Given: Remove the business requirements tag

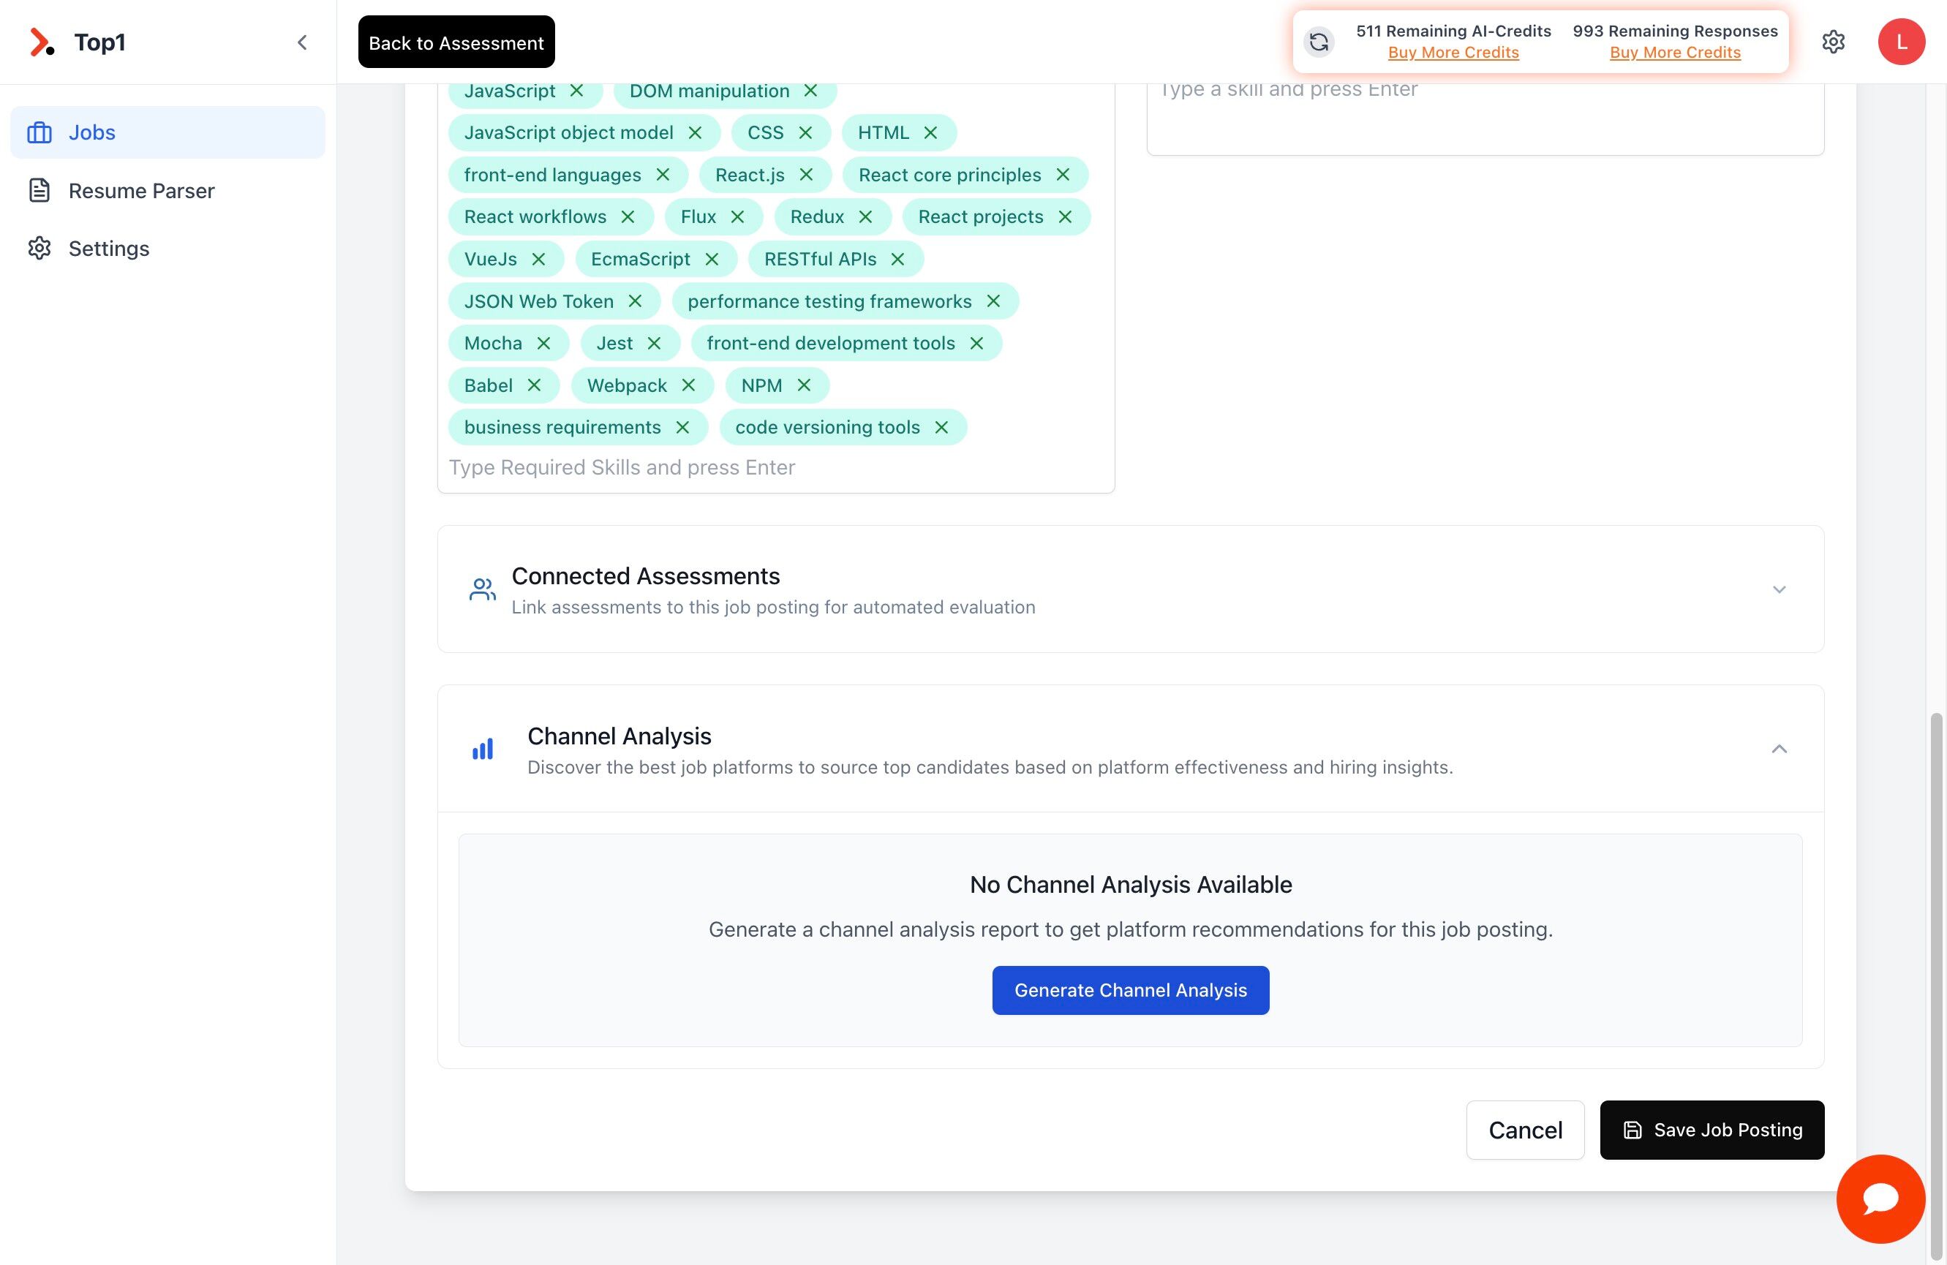Looking at the screenshot, I should 683,428.
